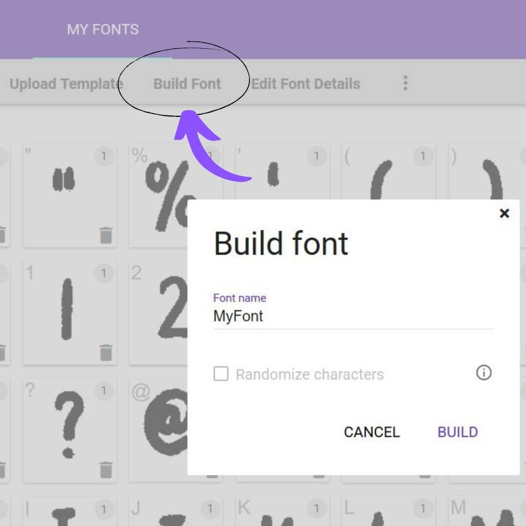Open Edit Font Details from the toolbar
Viewport: 526px width, 526px height.
click(305, 83)
